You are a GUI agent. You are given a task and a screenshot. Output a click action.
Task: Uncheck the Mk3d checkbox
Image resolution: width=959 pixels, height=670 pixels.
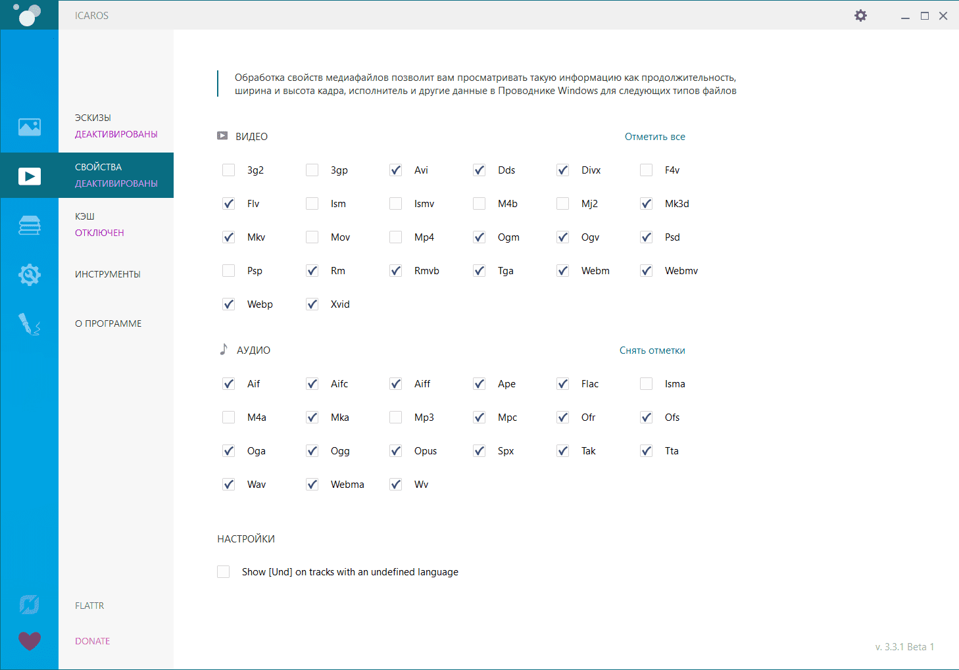tap(647, 204)
